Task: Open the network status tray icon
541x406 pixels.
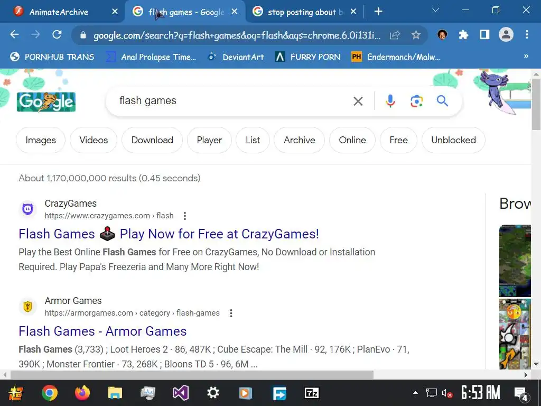Action: coord(431,393)
